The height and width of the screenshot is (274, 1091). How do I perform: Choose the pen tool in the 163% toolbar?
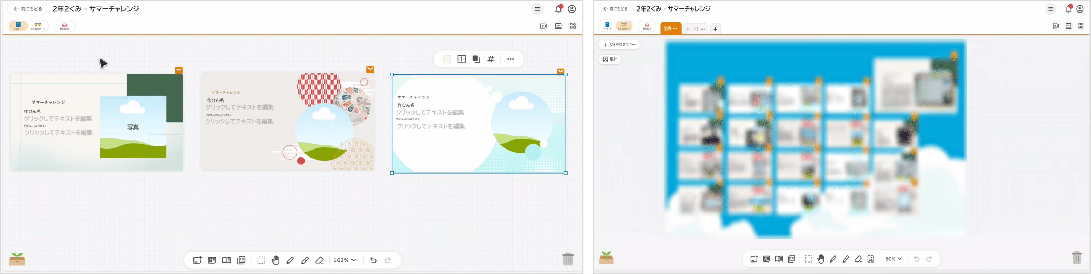click(290, 260)
